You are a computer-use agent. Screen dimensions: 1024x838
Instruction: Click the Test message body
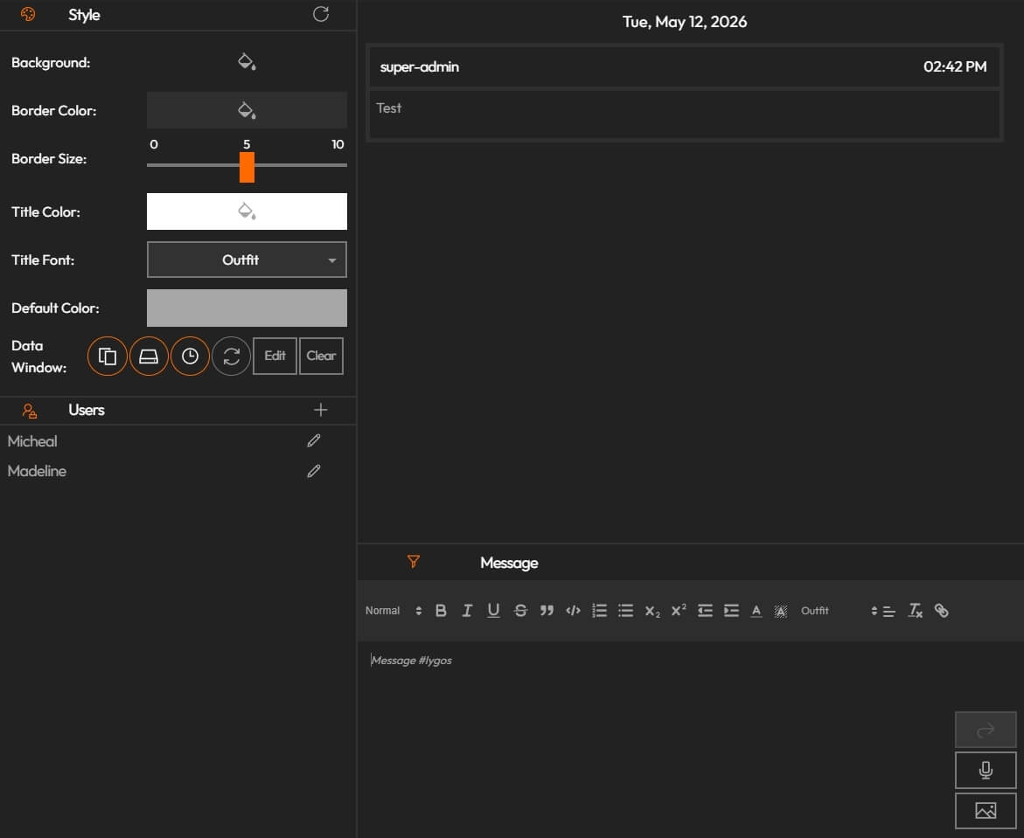(x=685, y=114)
